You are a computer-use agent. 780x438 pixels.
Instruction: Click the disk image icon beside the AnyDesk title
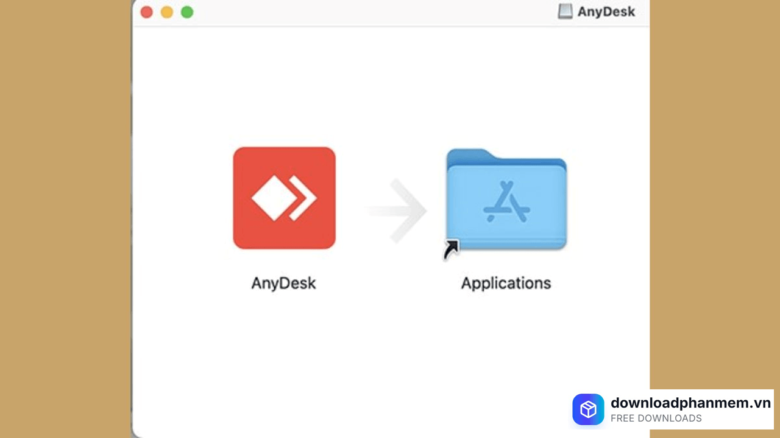565,11
